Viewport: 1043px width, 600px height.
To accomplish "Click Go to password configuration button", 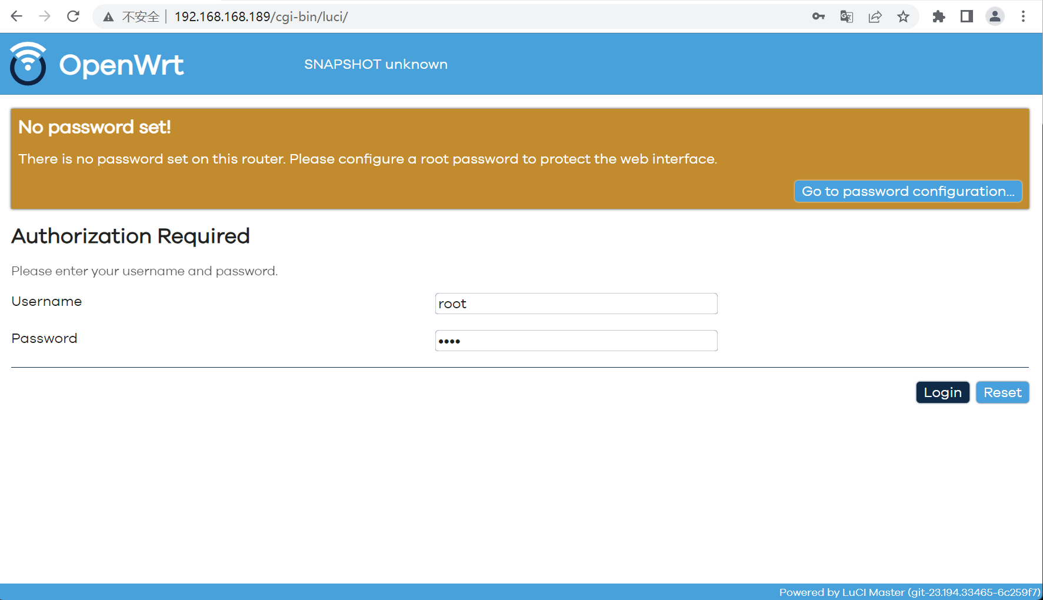I will click(908, 191).
